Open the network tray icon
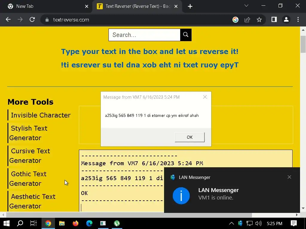Screen dimensions: 306x229 250,223
